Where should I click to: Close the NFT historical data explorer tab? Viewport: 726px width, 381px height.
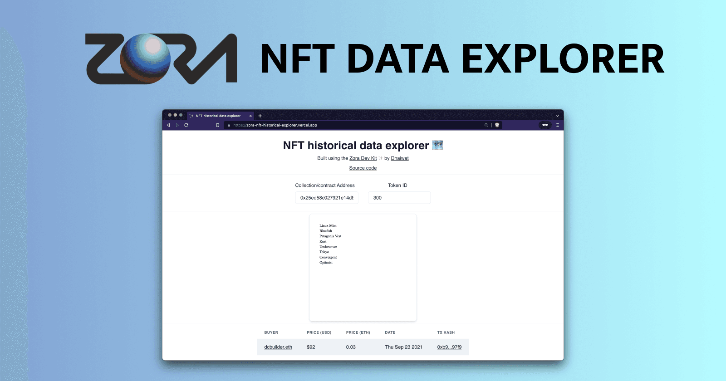point(250,116)
